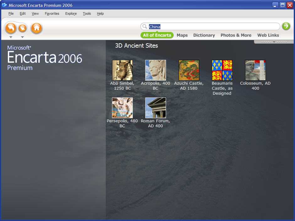The height and width of the screenshot is (221, 295).
Task: Switch to the Photos & More tab
Action: [236, 35]
